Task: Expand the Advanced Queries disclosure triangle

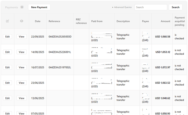Action: pos(113,7)
